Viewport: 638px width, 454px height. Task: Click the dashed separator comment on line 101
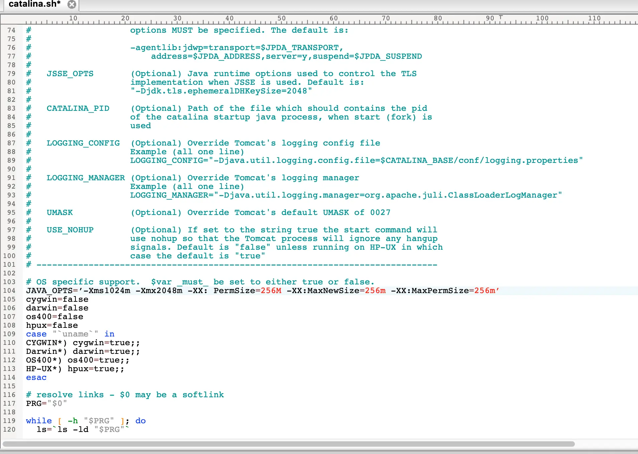point(231,265)
